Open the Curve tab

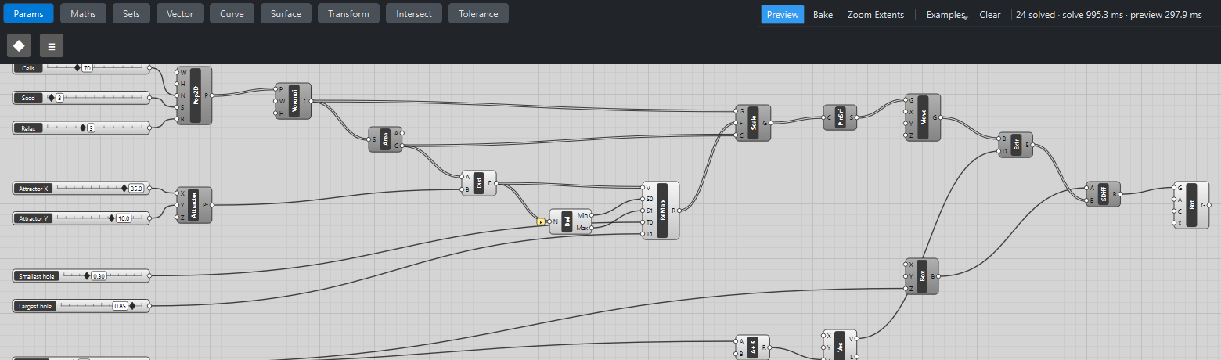pos(232,14)
